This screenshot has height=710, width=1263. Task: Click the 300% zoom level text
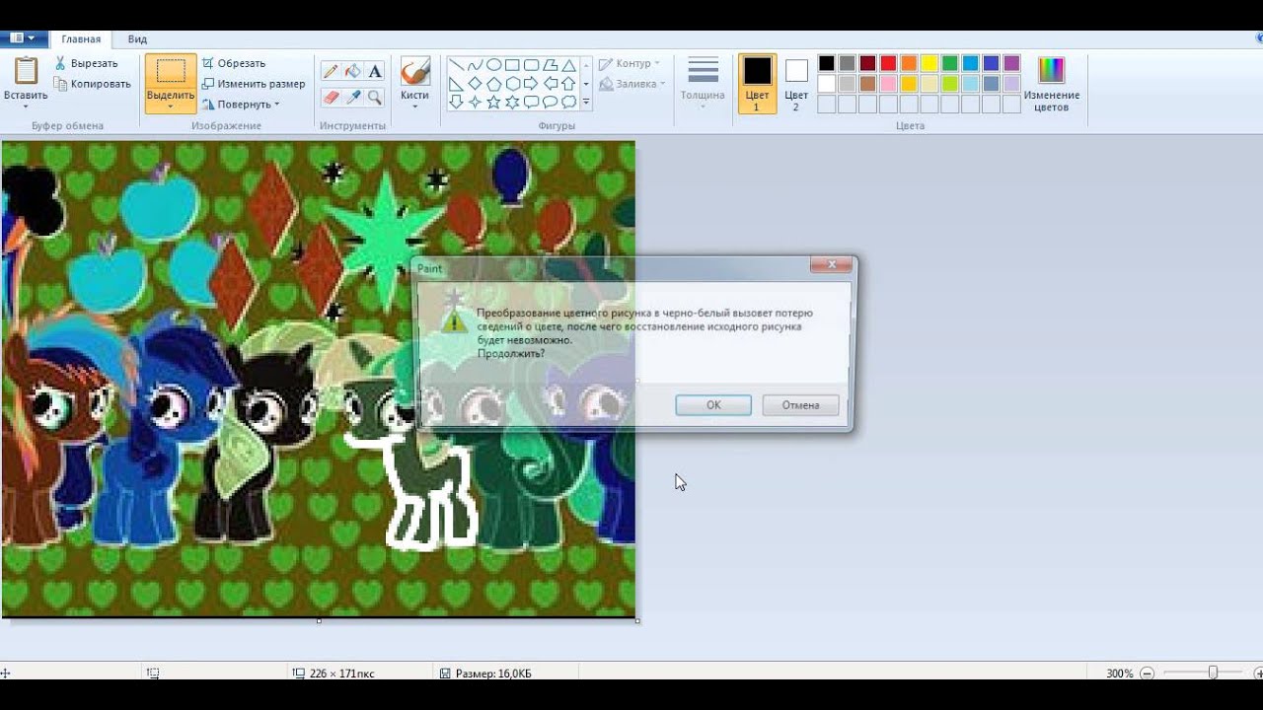click(x=1119, y=674)
